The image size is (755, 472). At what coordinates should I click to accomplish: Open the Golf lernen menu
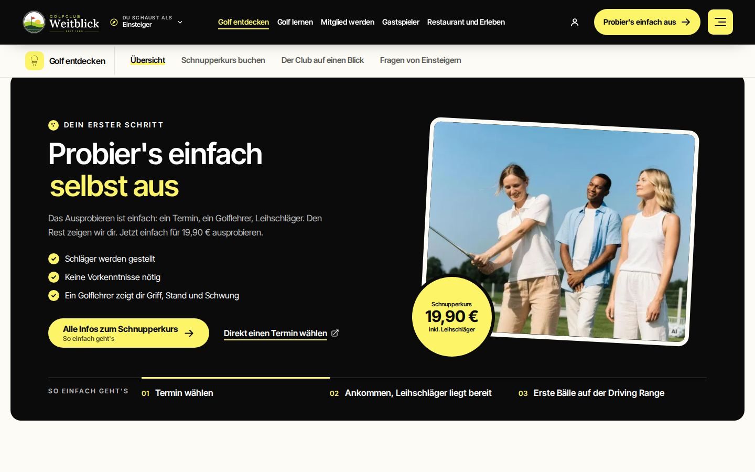[295, 22]
